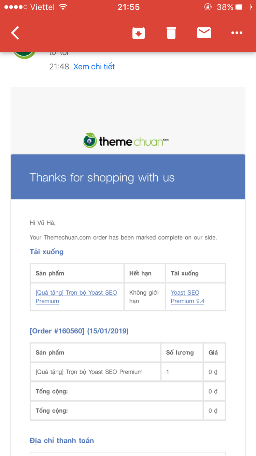Tap the Themechuan logo image
The image size is (256, 456).
[126, 140]
